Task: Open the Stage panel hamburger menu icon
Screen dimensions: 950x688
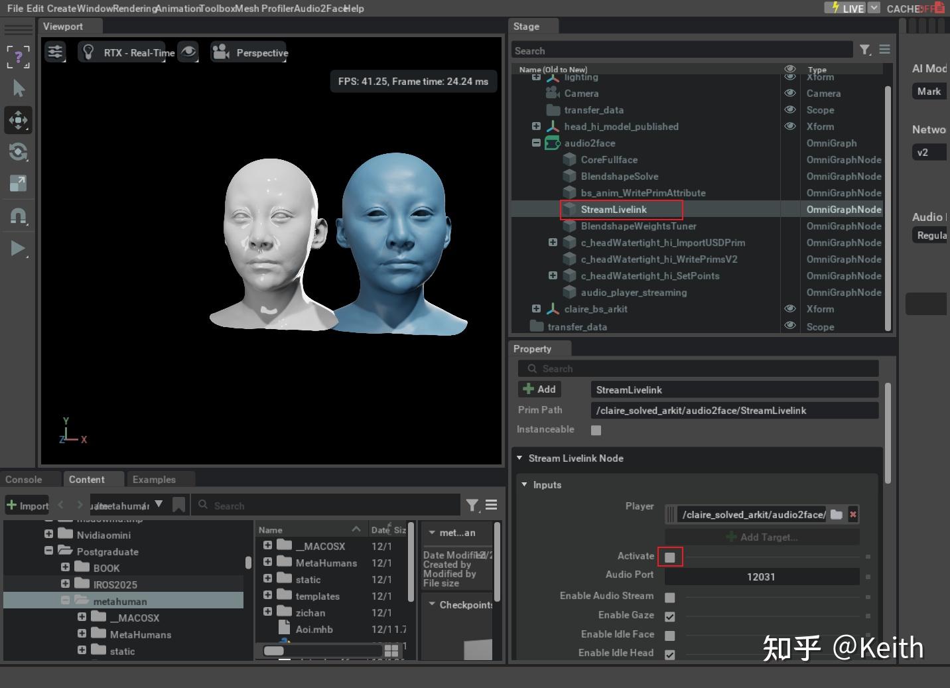Action: click(884, 49)
